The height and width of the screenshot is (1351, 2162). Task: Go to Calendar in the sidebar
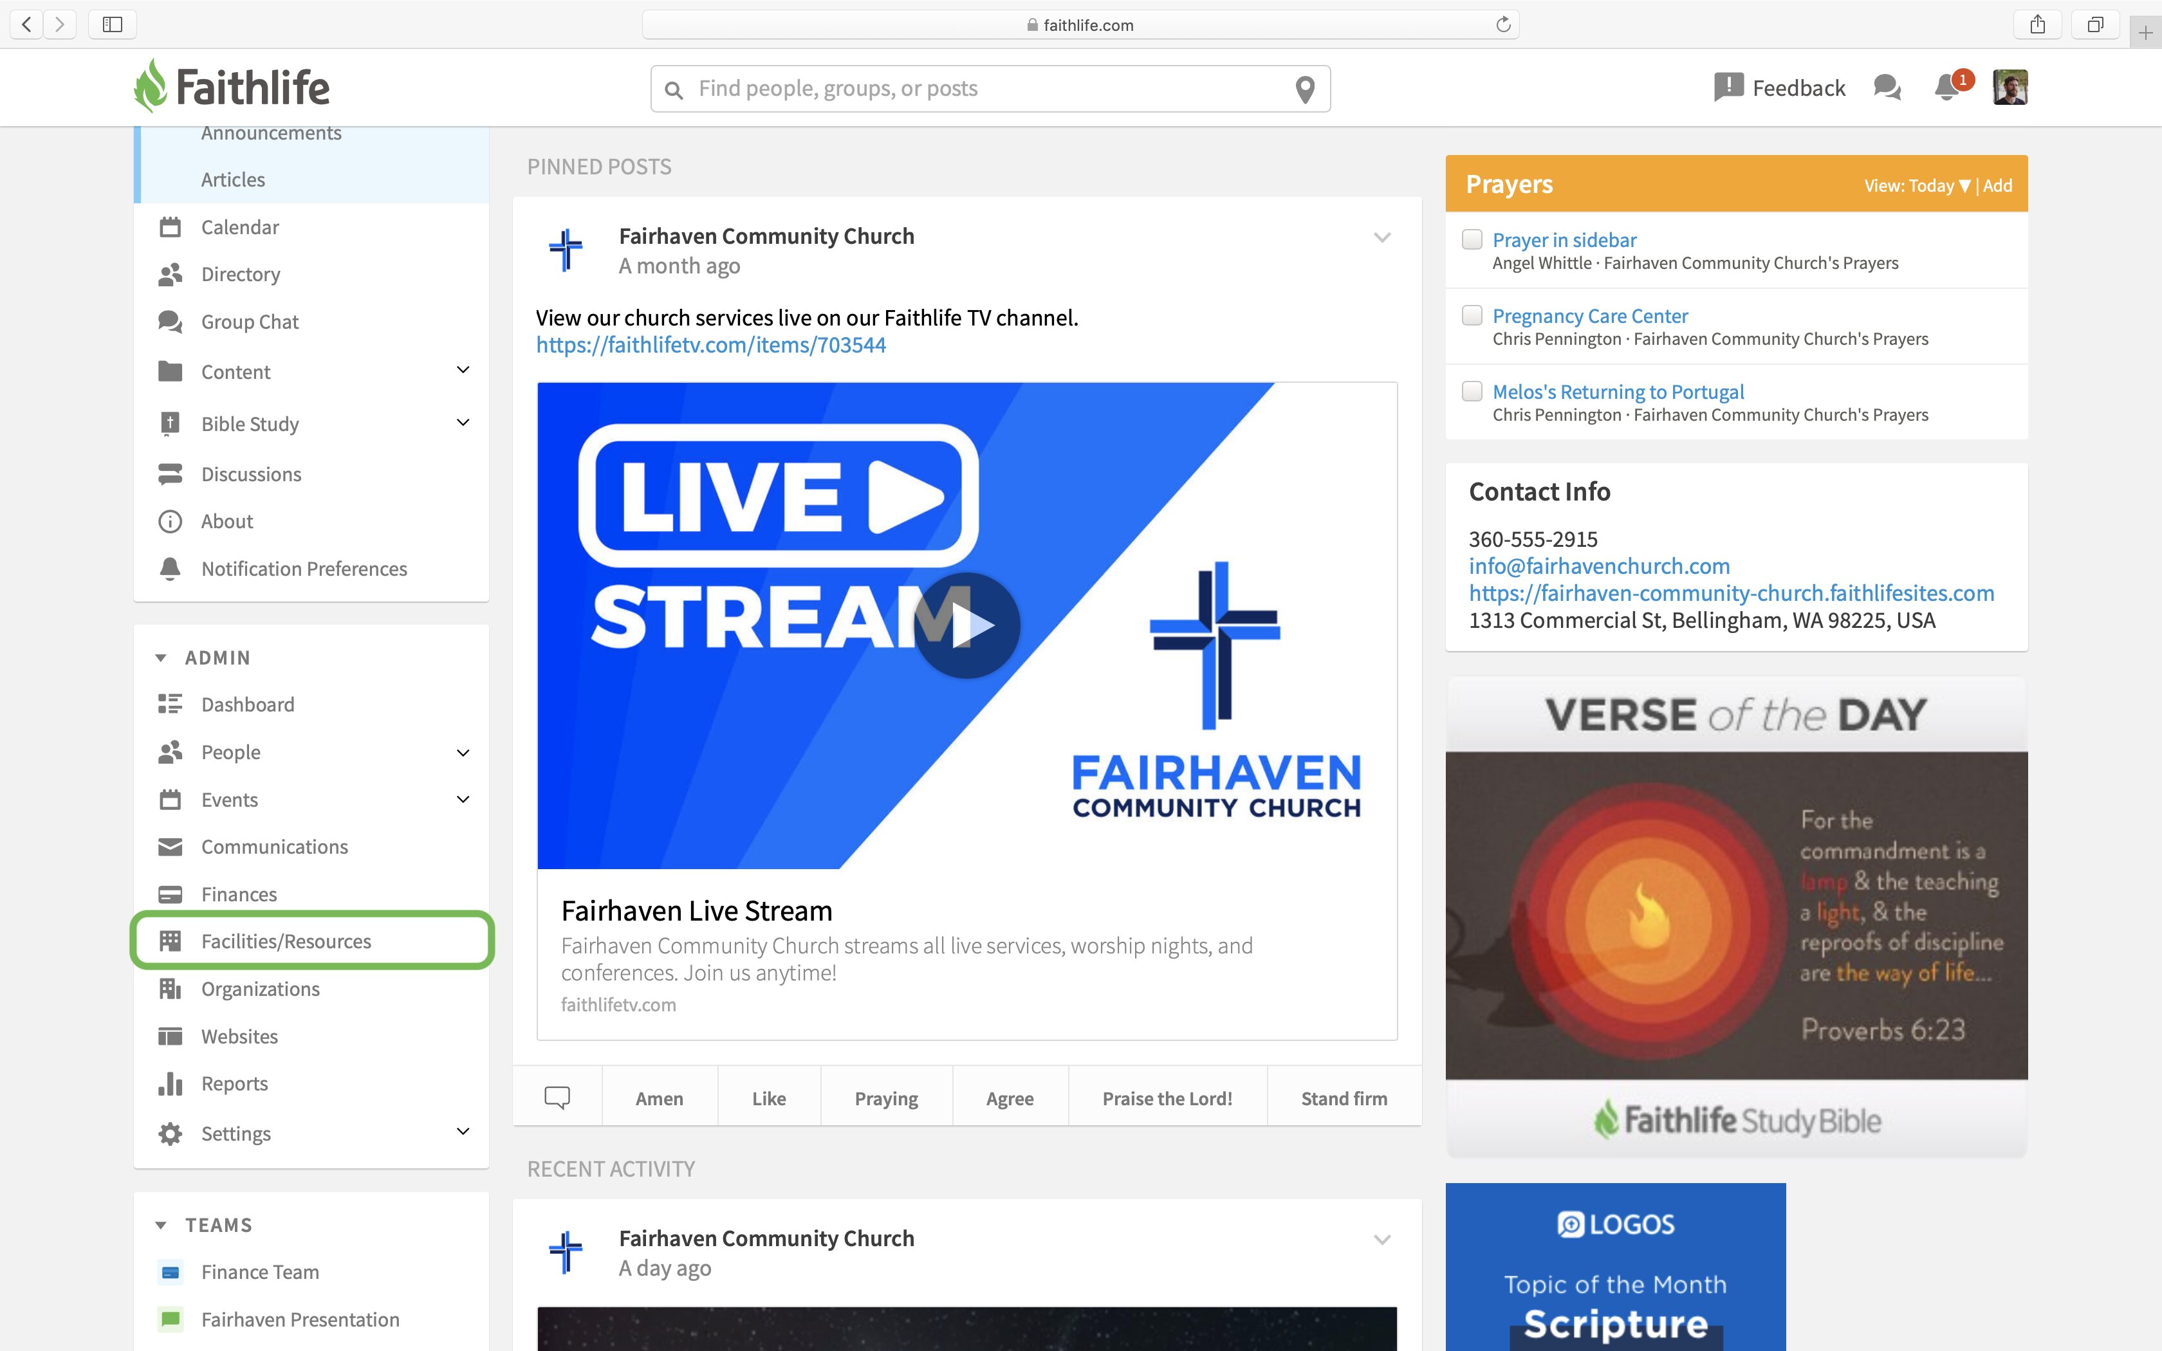coord(239,227)
